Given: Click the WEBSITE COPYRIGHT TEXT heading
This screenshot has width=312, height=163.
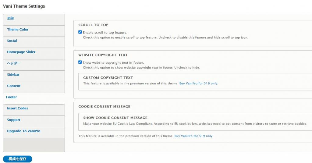Looking at the screenshot, I should pyautogui.click(x=103, y=55).
